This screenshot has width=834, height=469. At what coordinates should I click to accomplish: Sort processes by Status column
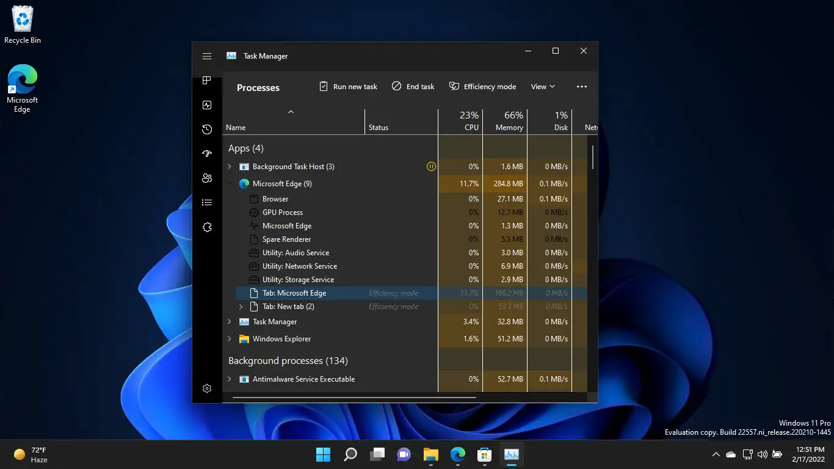(402, 122)
